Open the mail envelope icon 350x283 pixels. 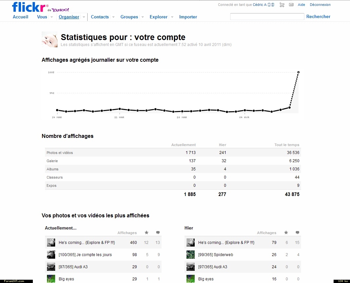coord(291,5)
